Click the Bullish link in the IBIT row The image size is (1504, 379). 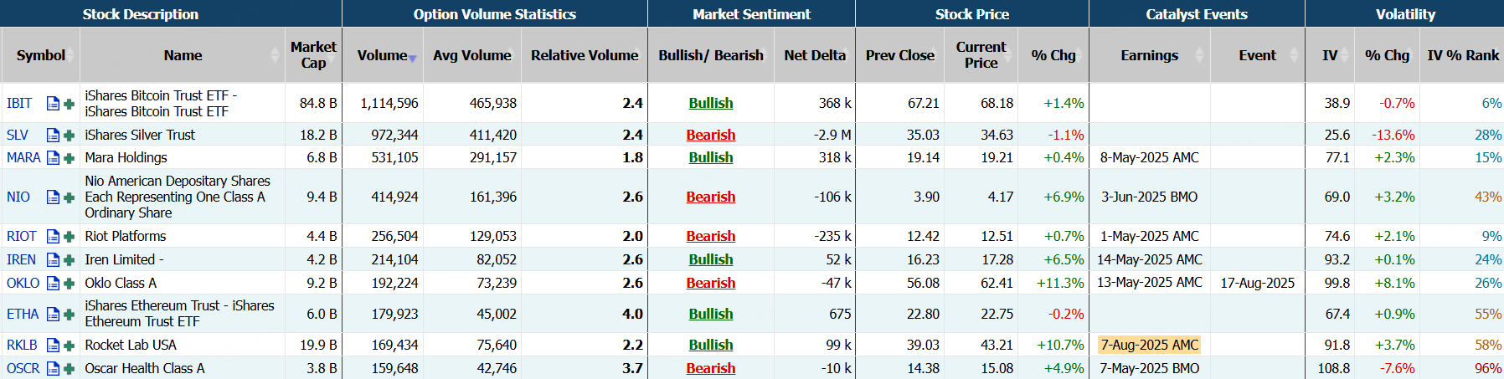click(711, 103)
